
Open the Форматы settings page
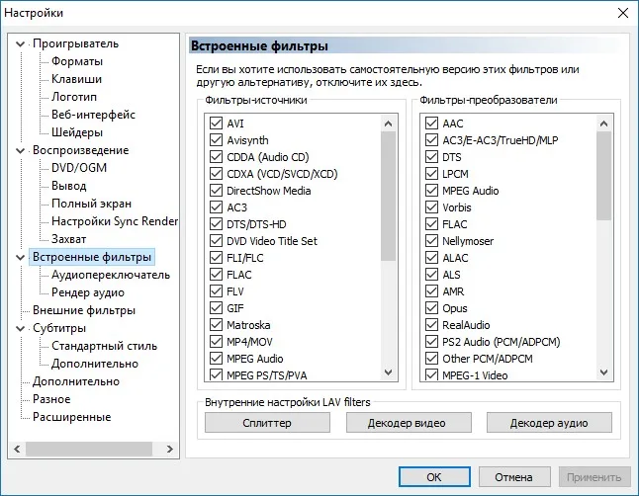tap(77, 61)
